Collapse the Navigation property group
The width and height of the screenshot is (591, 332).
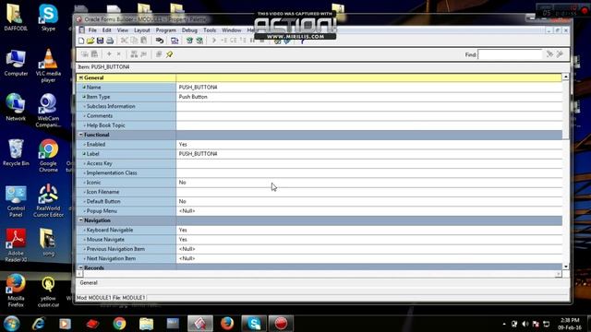[x=80, y=220]
